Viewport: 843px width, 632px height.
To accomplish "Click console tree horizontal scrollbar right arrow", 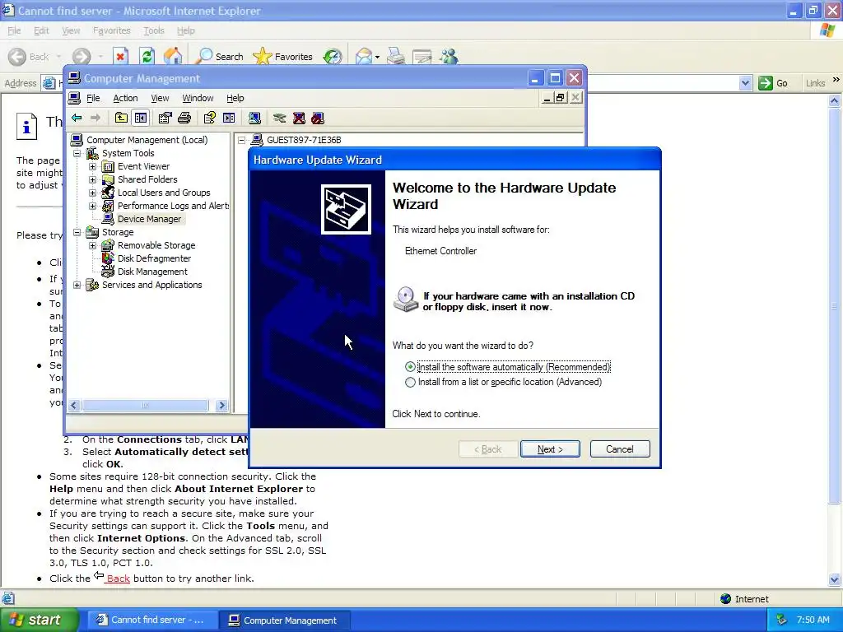I will [221, 406].
